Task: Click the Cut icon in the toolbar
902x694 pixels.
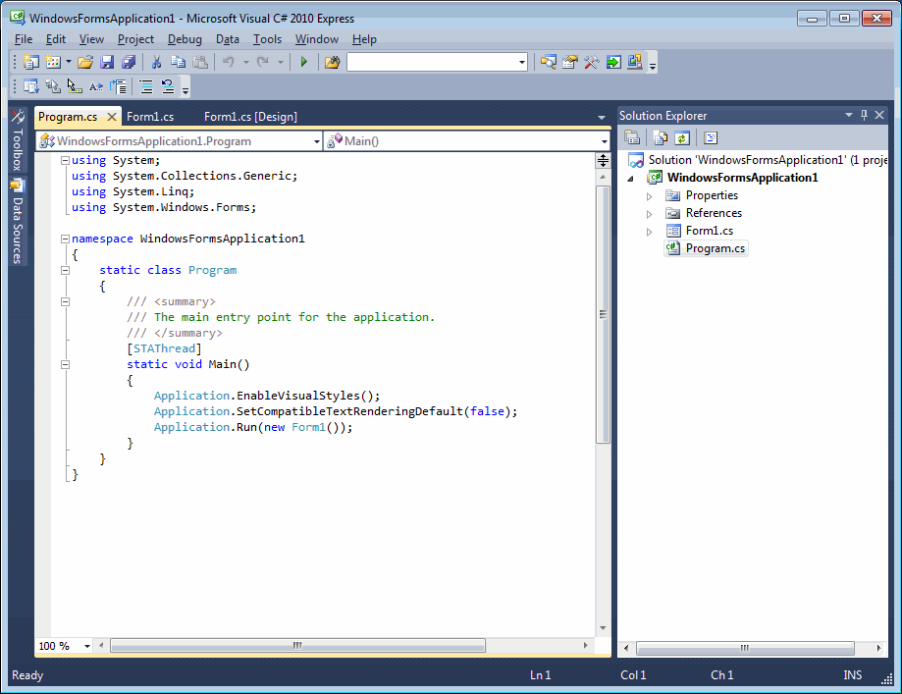Action: point(156,62)
